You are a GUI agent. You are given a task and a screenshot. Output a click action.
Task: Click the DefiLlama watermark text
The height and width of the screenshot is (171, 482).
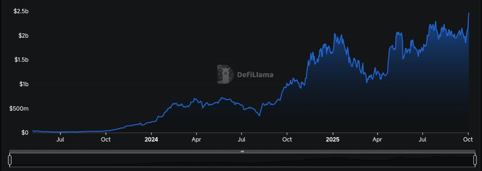tap(255, 75)
